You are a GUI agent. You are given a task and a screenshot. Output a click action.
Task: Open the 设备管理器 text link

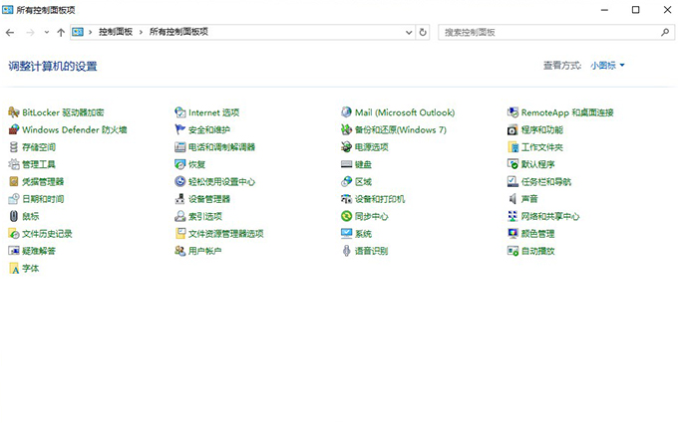209,199
